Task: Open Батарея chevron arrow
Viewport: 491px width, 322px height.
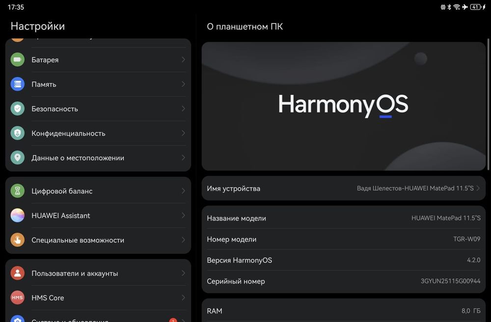Action: (x=183, y=59)
